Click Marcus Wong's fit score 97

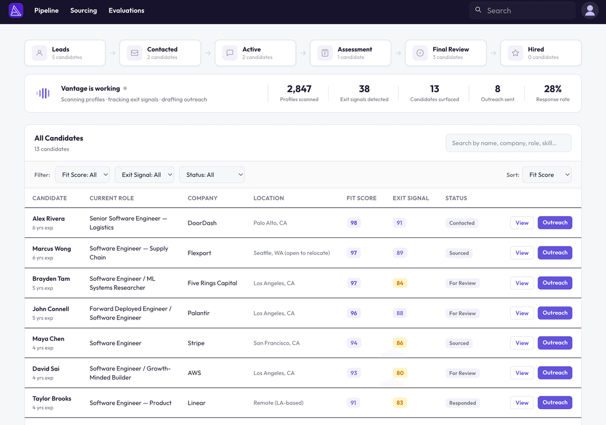tap(353, 253)
